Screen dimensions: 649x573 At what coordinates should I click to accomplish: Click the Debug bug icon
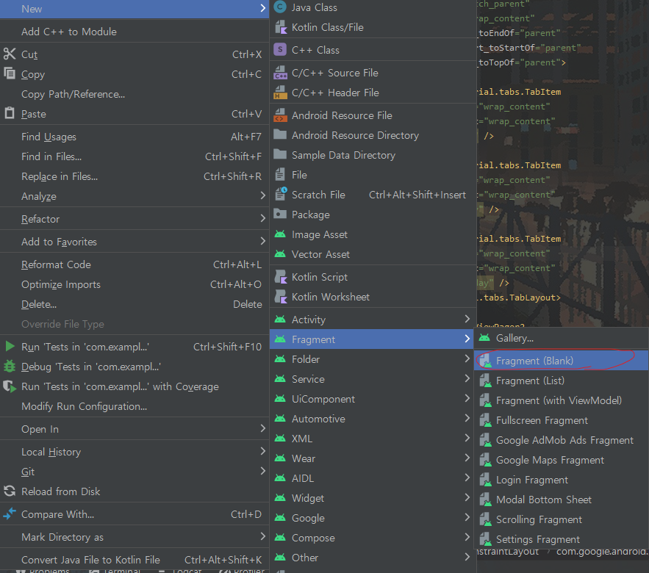(9, 366)
